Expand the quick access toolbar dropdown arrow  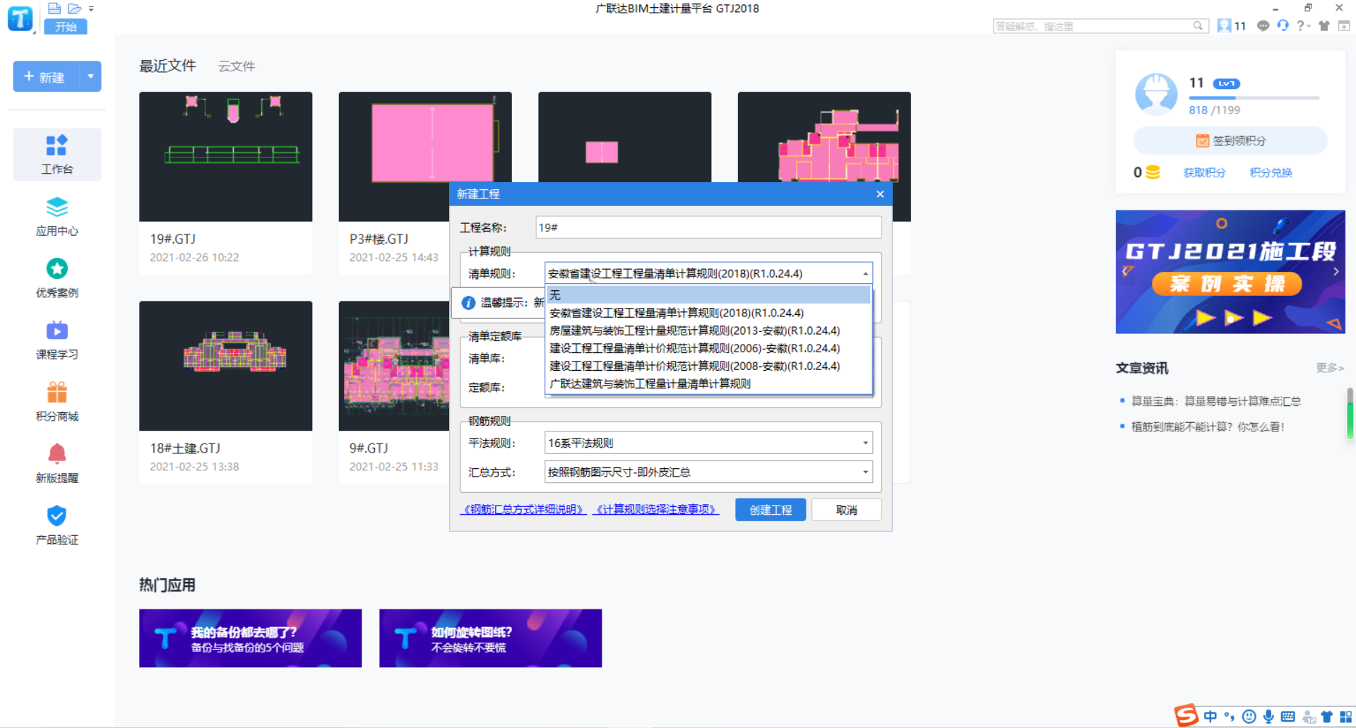pos(91,8)
